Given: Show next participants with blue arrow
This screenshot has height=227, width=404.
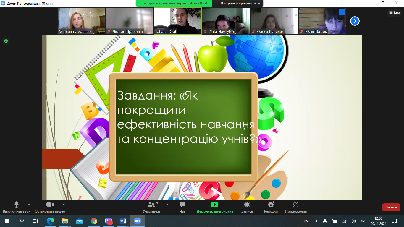Looking at the screenshot, I should [x=355, y=21].
